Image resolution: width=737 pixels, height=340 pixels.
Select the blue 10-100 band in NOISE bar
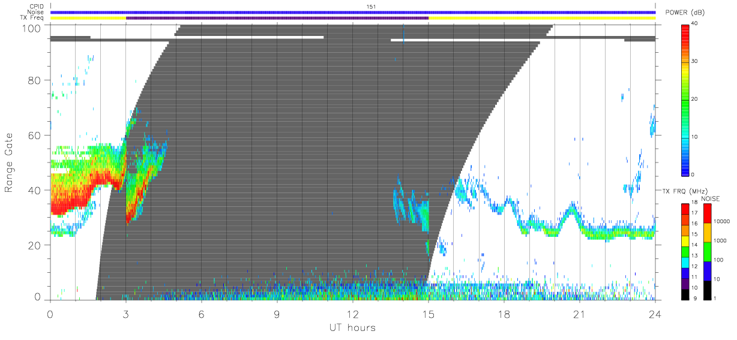point(707,270)
